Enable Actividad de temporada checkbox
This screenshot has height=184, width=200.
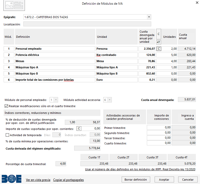pos(8,135)
